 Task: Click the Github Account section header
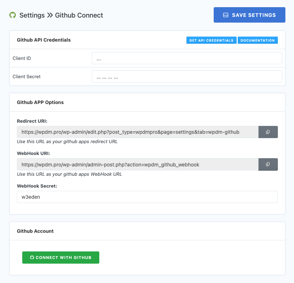click(34, 231)
